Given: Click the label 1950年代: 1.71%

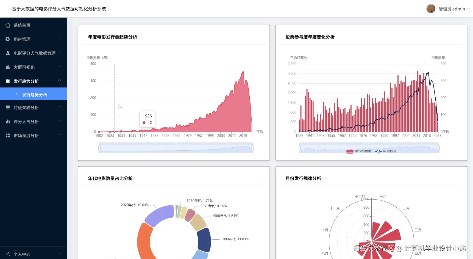Looking at the screenshot, I should [x=200, y=201].
